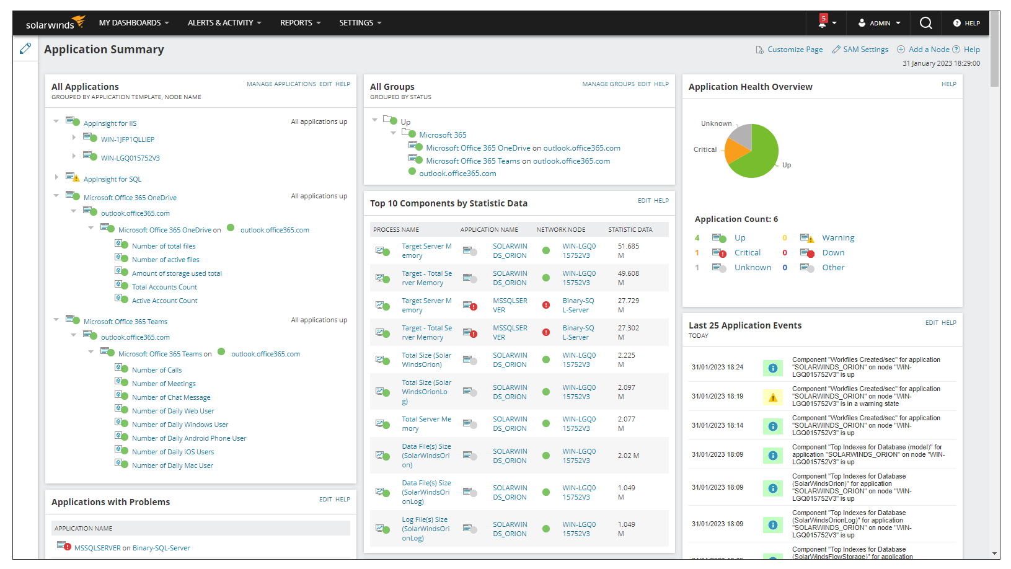The height and width of the screenshot is (569, 1011).
Task: Click the pencil edit icon in left sidebar
Action: [x=25, y=48]
